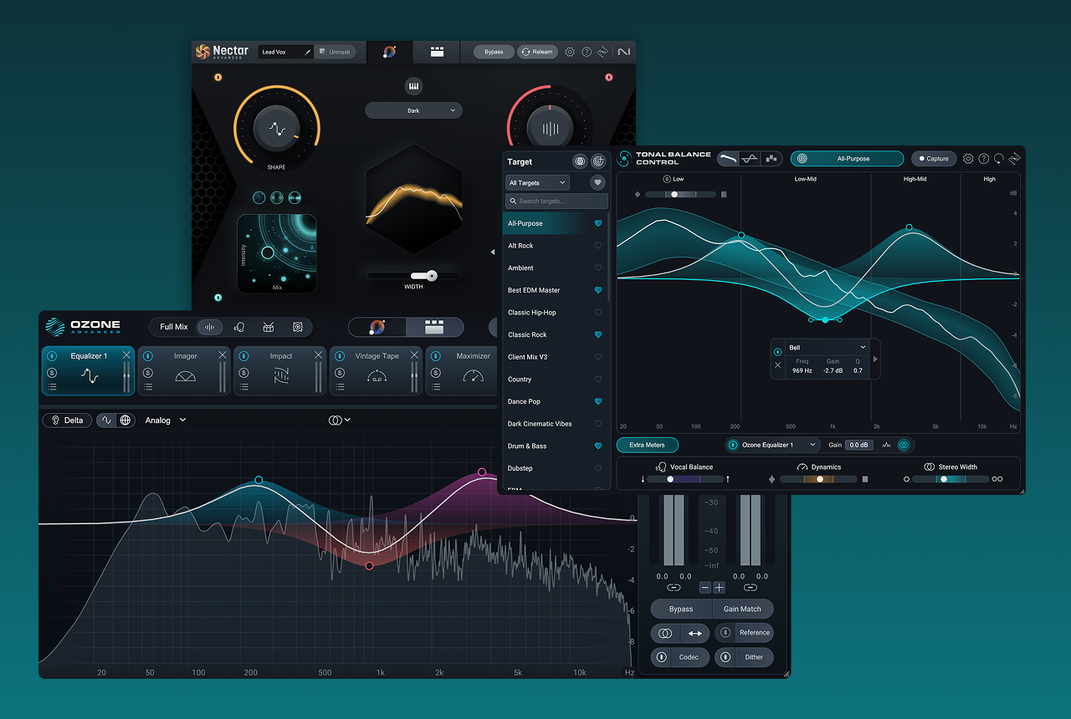1071x719 pixels.
Task: Expand the All Targets dropdown
Action: point(537,182)
